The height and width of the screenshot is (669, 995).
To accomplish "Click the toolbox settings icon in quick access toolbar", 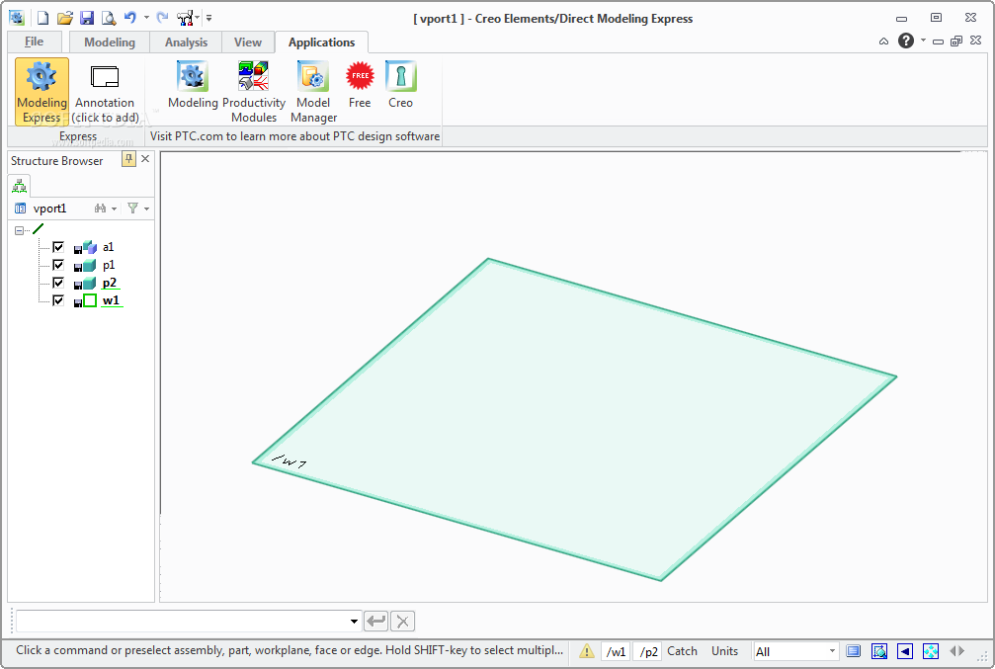I will coord(185,18).
